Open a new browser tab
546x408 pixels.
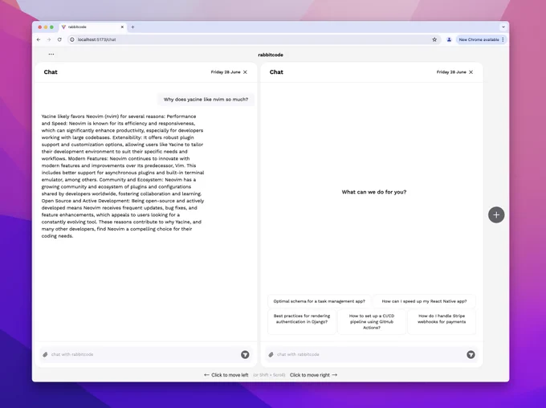pyautogui.click(x=132, y=27)
